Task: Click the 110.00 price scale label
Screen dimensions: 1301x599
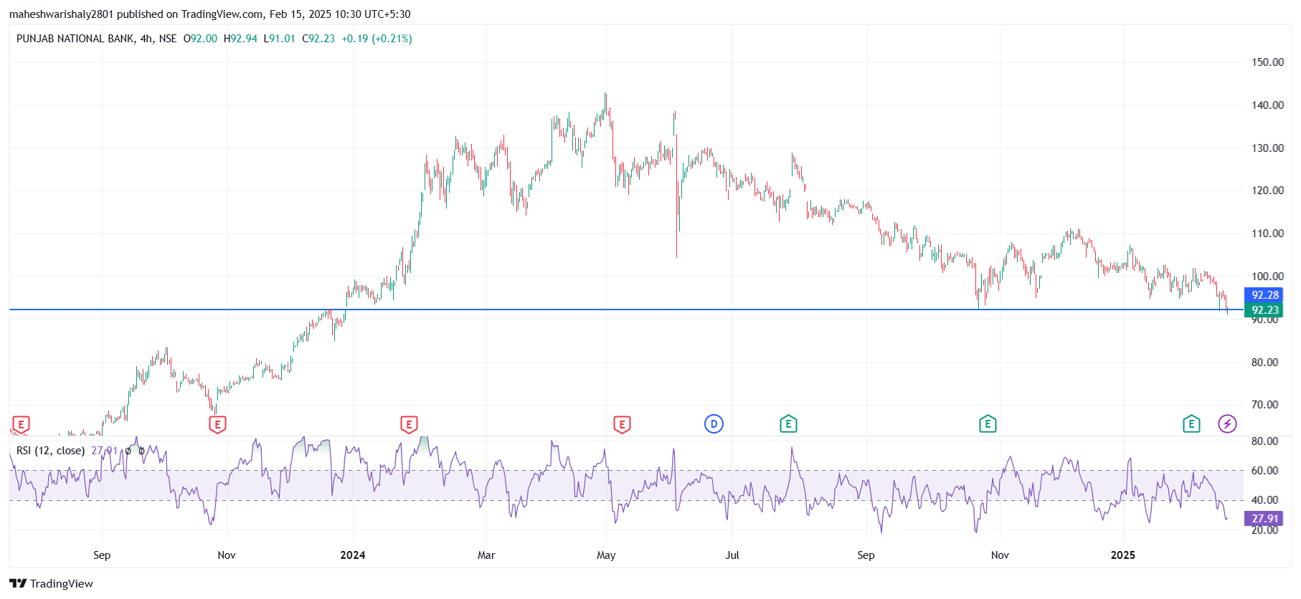Action: [x=1267, y=234]
